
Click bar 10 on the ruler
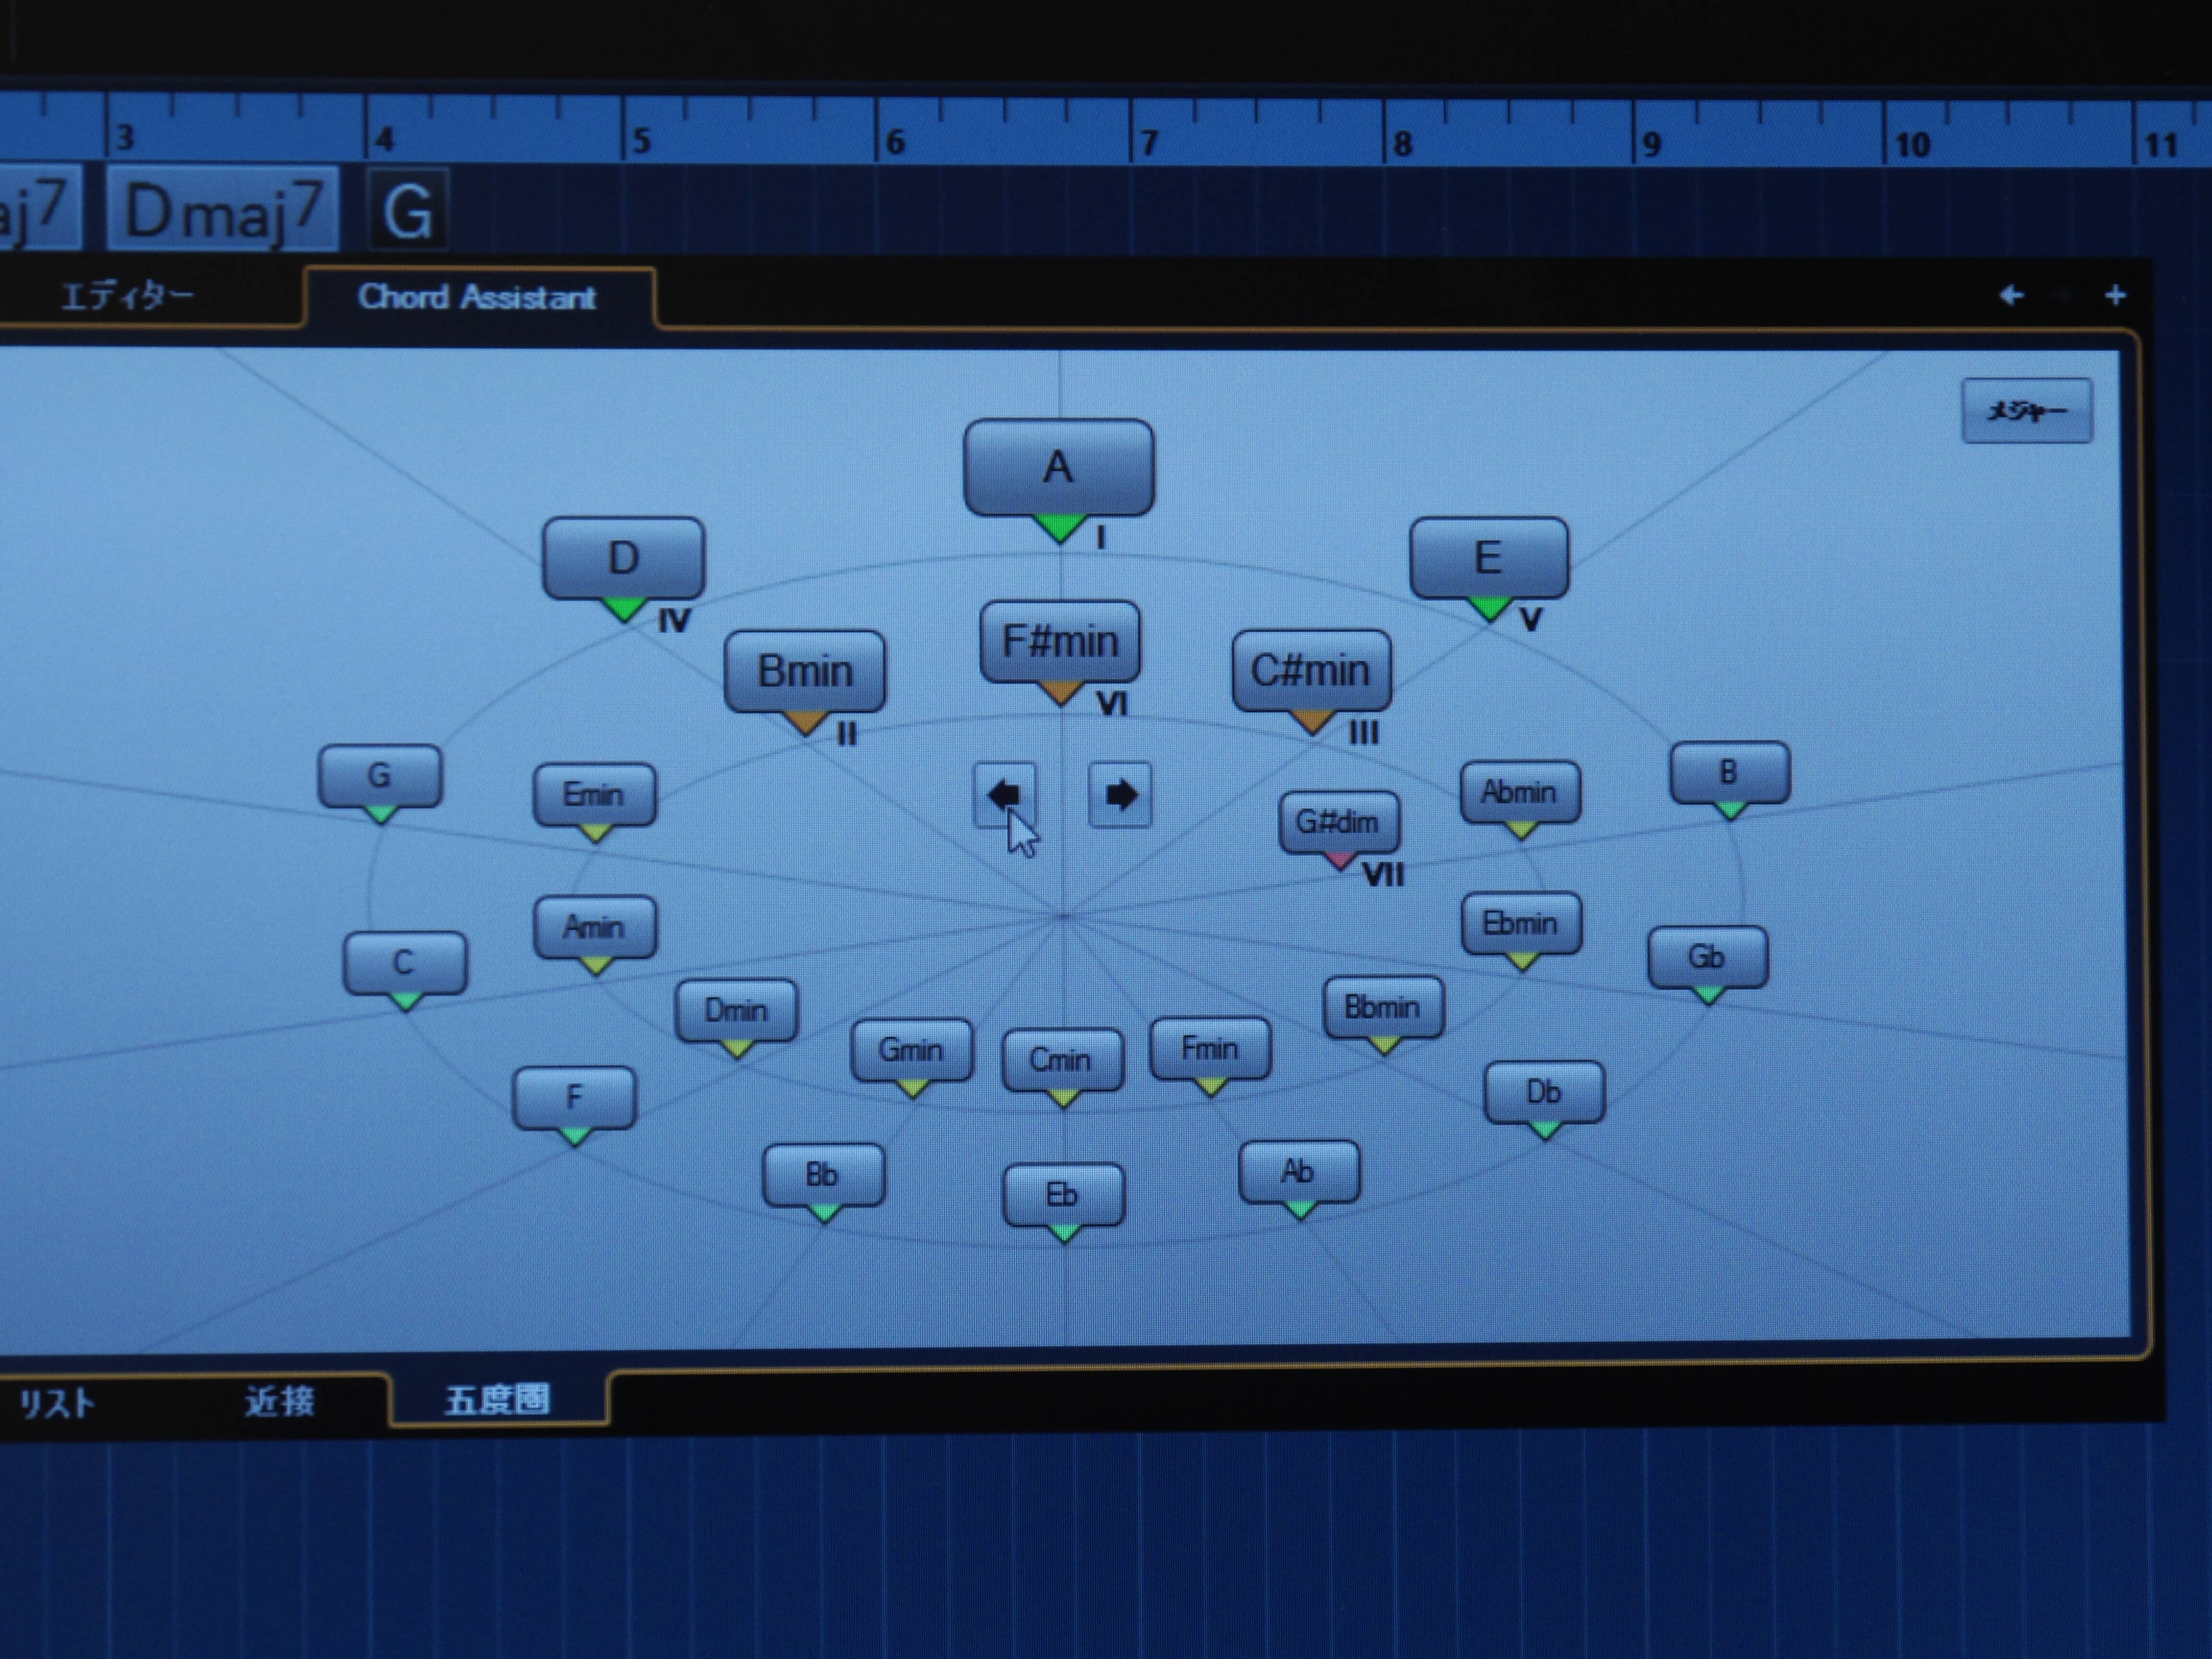coord(1912,146)
